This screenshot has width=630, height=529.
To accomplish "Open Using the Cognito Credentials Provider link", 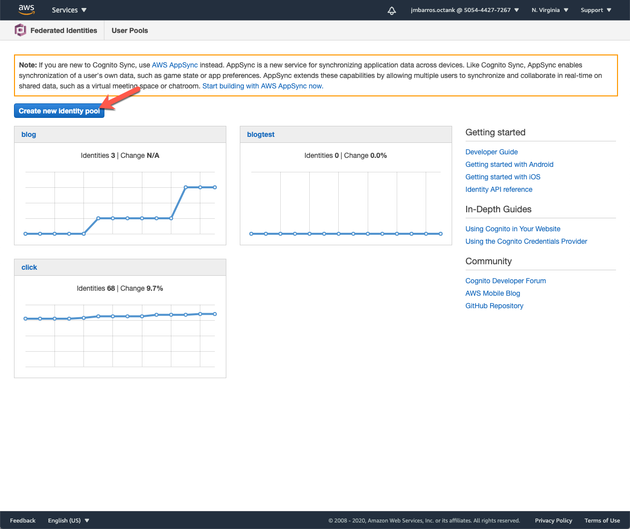I will [x=527, y=241].
